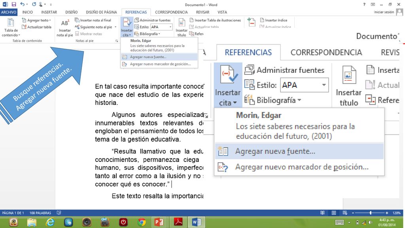Switch to the INICIO tab
This screenshot has width=405, height=228.
[27, 12]
